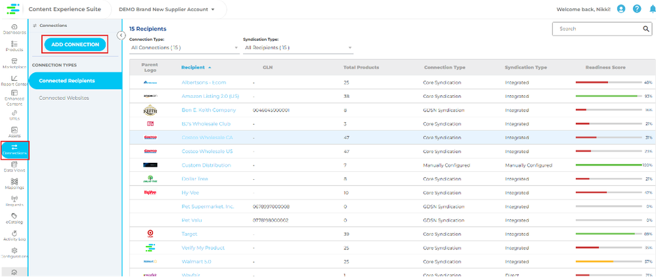Open the supplier account dropdown
The image size is (656, 277).
167,9
